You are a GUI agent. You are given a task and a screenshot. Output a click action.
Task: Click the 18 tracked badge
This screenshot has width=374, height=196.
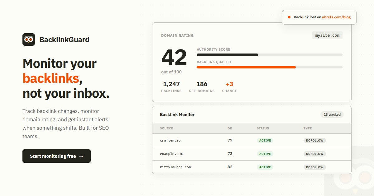332,114
